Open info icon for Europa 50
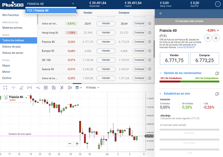This screenshot has height=157, width=223. pyautogui.click(x=149, y=51)
